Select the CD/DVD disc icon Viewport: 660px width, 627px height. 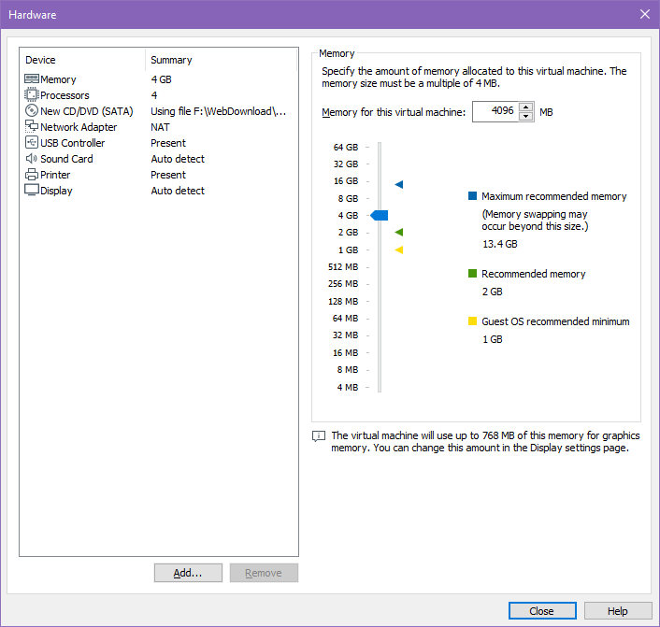[32, 110]
